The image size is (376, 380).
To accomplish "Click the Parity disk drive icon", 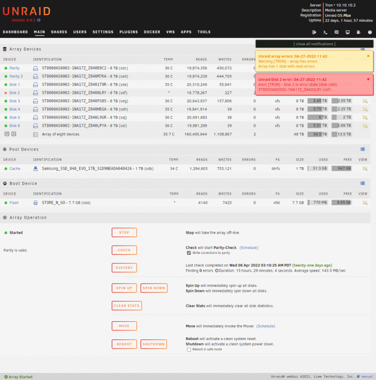I will (x=35, y=68).
